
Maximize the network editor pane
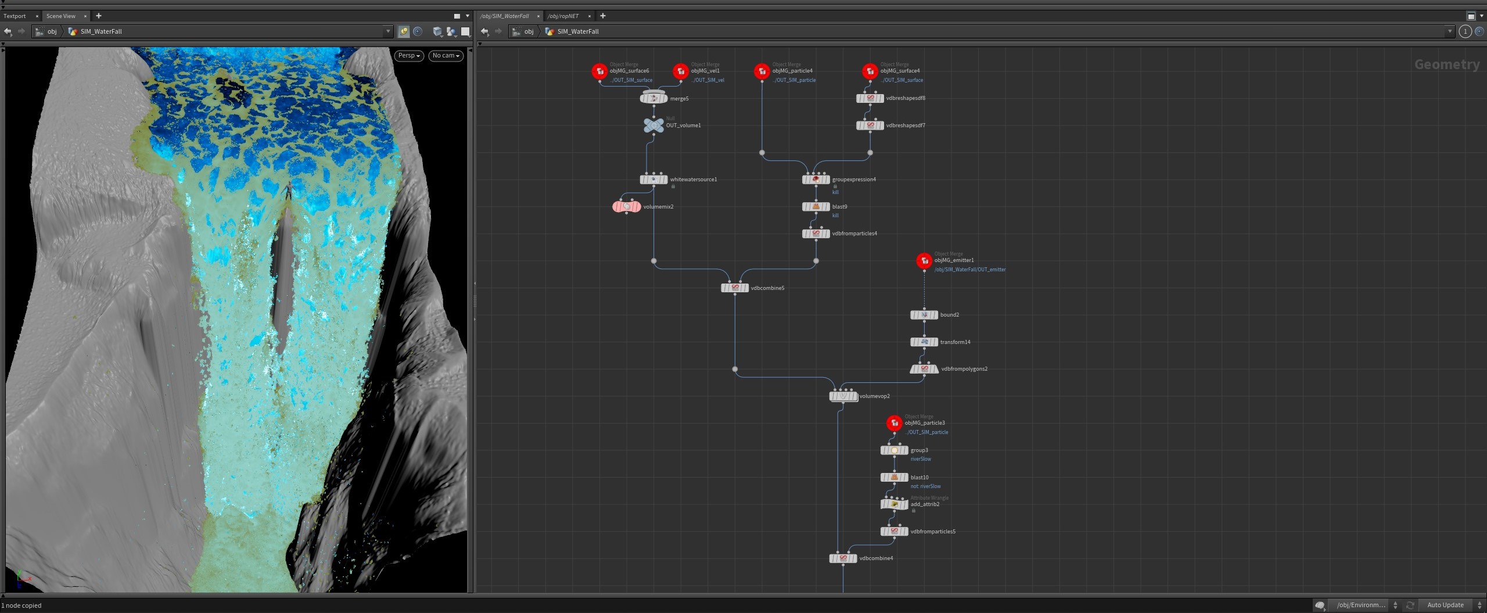click(x=1471, y=16)
